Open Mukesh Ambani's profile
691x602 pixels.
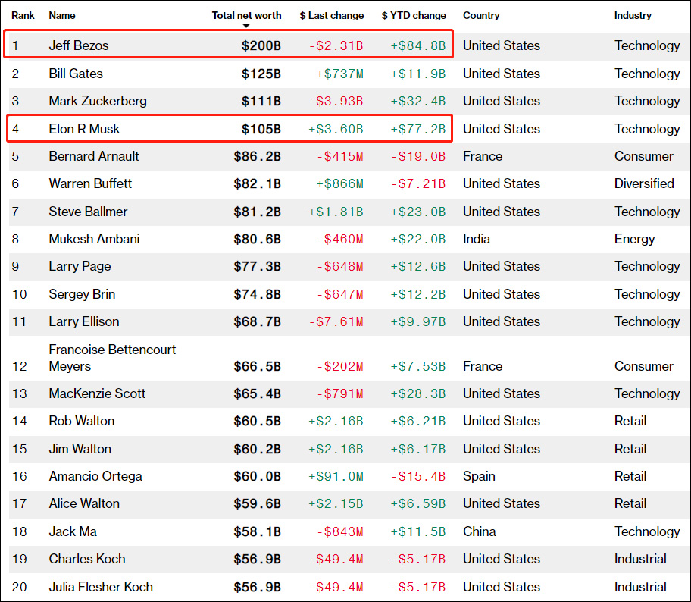point(94,239)
